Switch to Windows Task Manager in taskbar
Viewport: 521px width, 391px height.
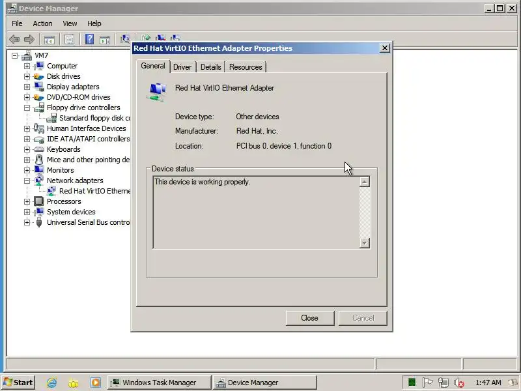click(159, 383)
